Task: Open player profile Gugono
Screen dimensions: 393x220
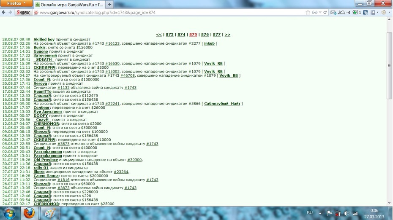Action: click(41, 51)
